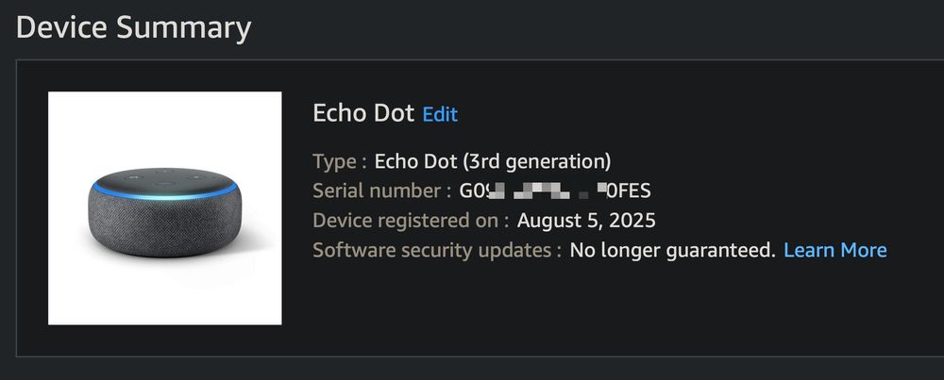The image size is (944, 380).
Task: Click the "Type :" field label
Action: (340, 160)
